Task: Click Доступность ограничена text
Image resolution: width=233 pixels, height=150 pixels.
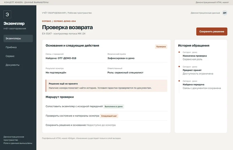Action: click(x=198, y=74)
